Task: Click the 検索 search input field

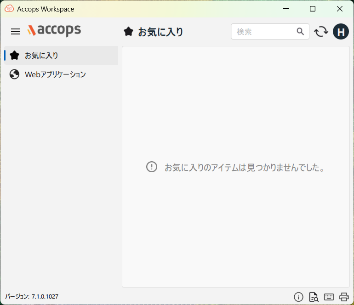Action: click(x=270, y=32)
